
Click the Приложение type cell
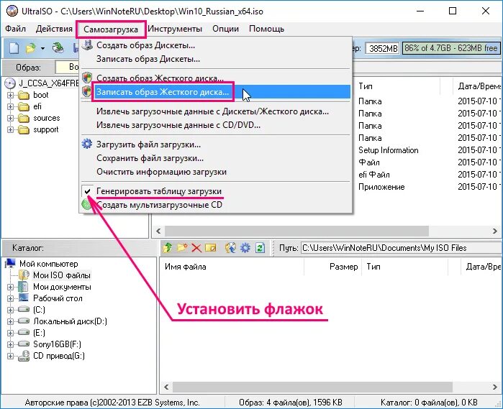pos(381,187)
